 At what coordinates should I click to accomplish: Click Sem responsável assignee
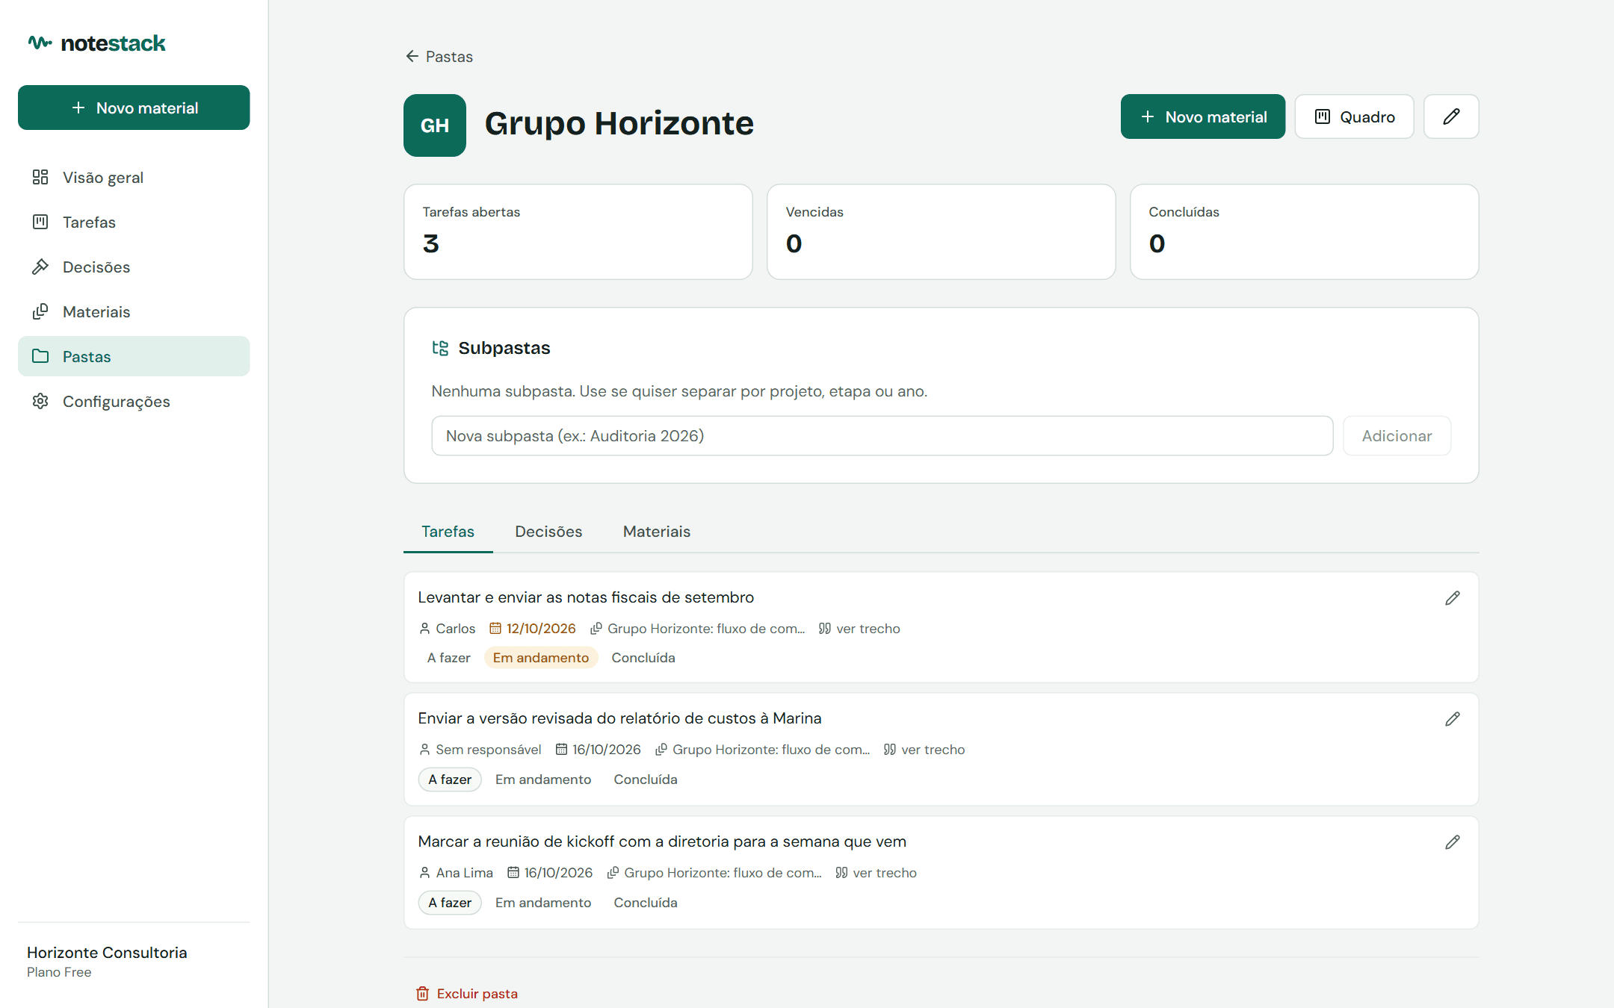480,750
